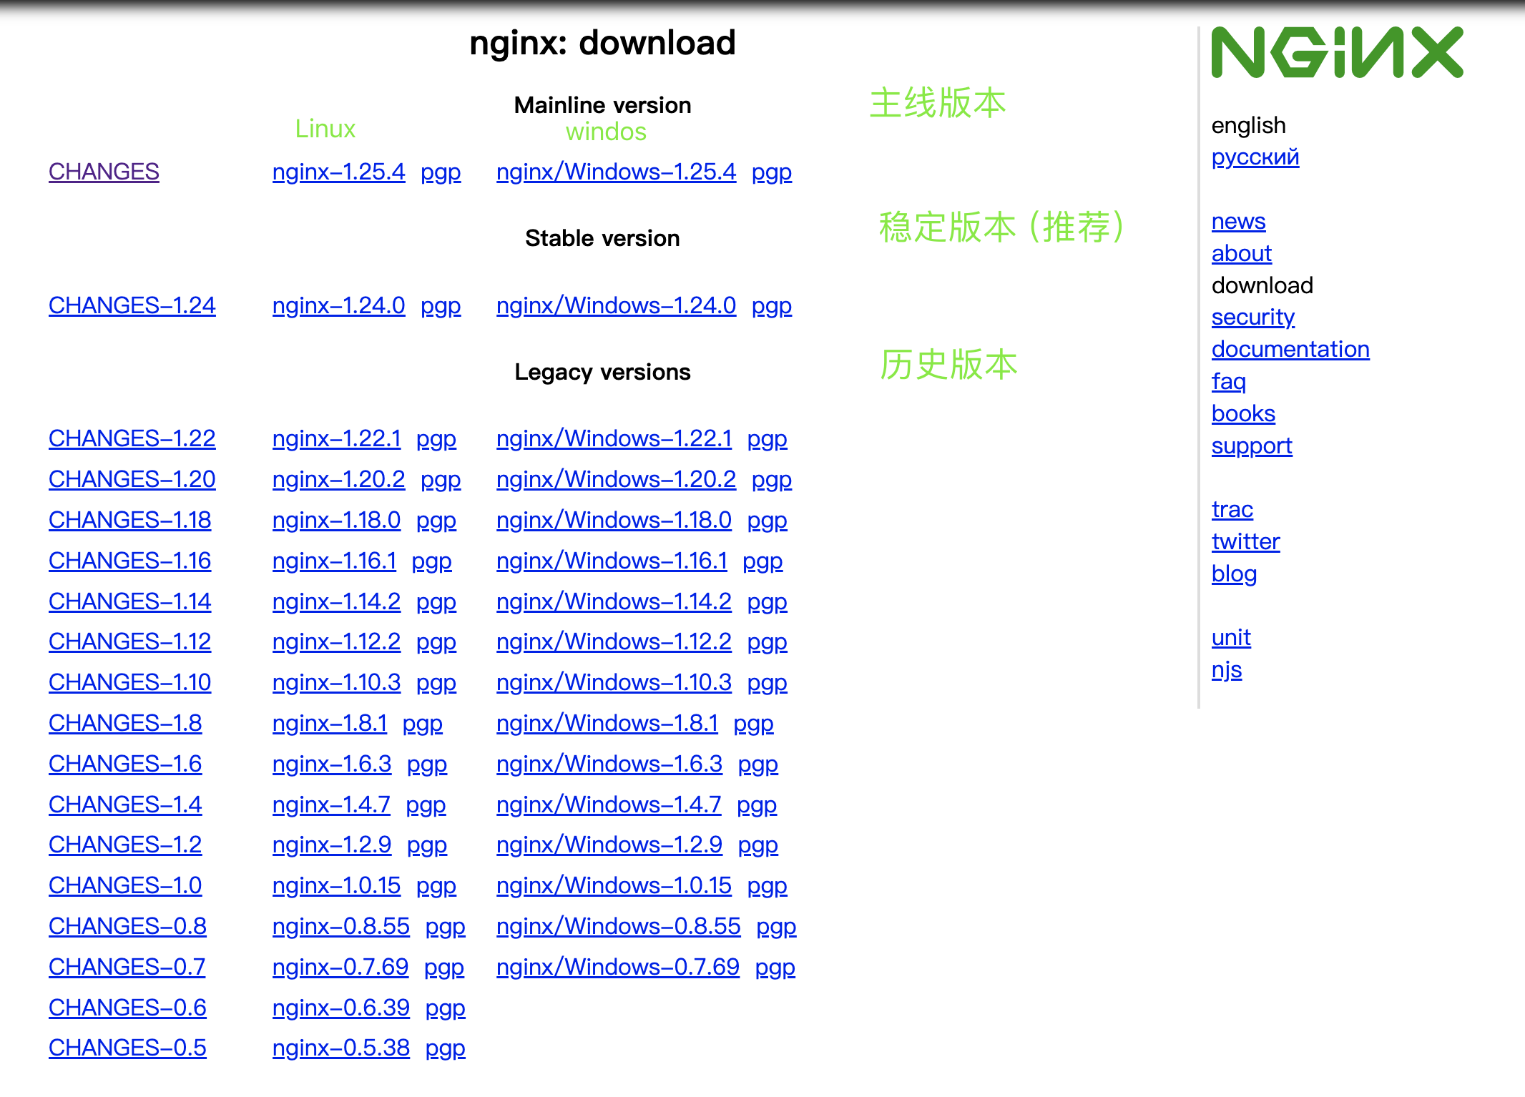This screenshot has height=1097, width=1525.
Task: Open the faq page
Action: point(1229,382)
